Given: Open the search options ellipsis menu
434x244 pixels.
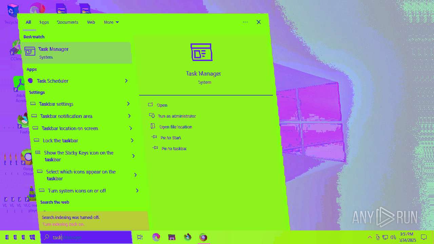Looking at the screenshot, I should pos(245,22).
